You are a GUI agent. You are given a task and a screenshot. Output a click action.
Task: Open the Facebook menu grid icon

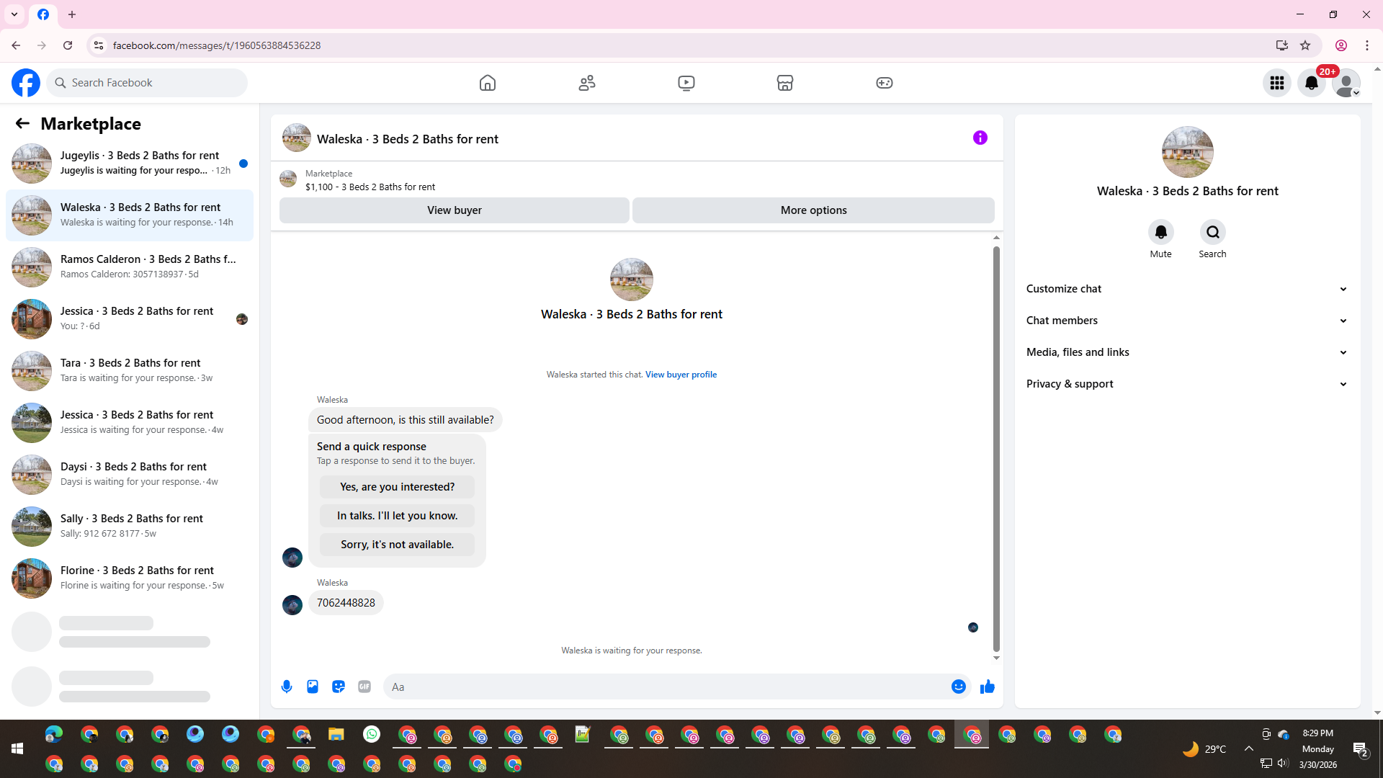click(1277, 83)
